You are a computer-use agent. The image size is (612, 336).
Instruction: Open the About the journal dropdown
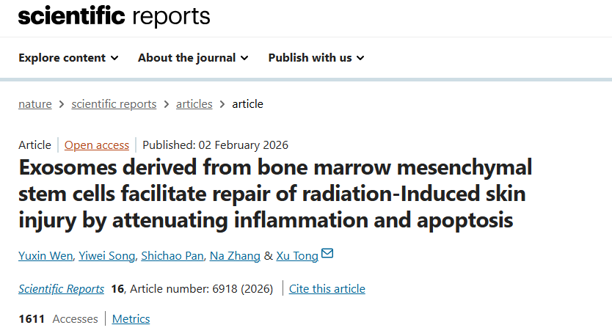click(193, 57)
